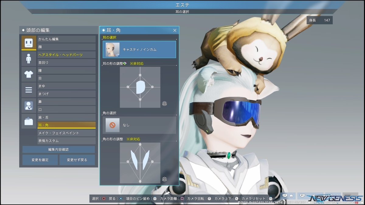Confirm changes with 変更を確定

pos(40,160)
